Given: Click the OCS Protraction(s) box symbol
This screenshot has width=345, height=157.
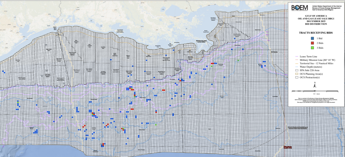Looking at the screenshot, I should (297, 77).
